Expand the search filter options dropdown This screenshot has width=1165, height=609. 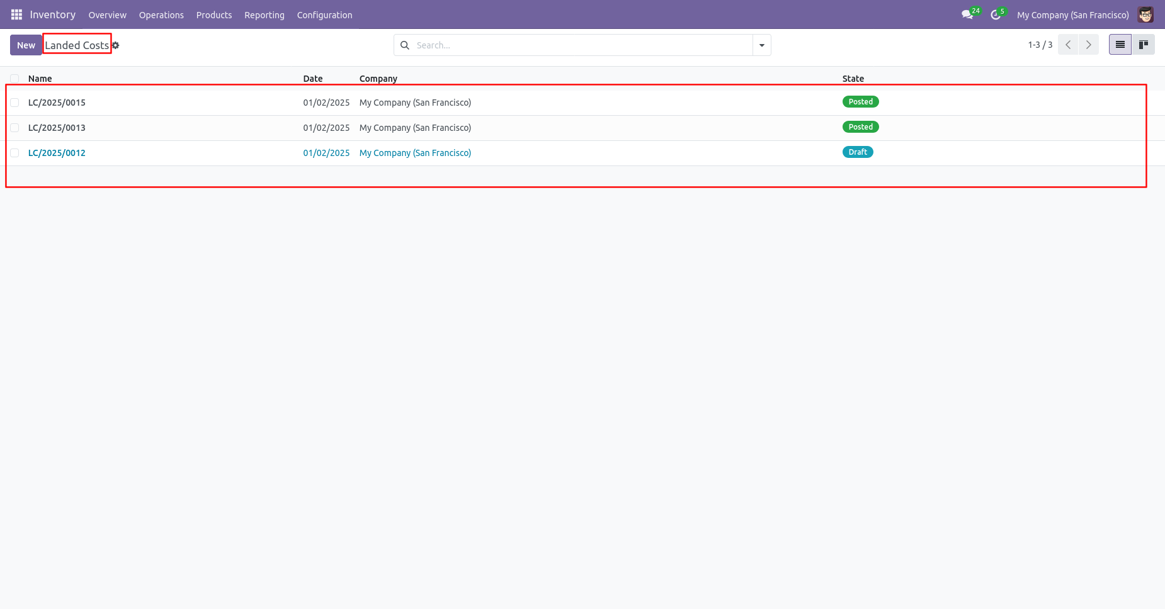pos(762,45)
